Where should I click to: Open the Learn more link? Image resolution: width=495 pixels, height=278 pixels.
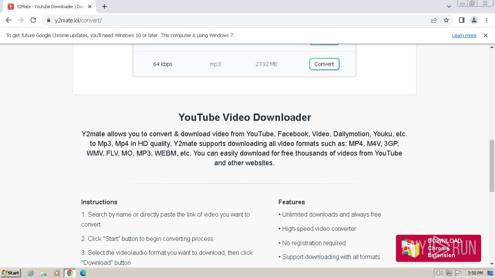pyautogui.click(x=464, y=35)
